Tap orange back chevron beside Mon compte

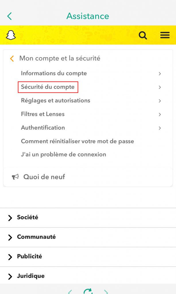point(12,59)
